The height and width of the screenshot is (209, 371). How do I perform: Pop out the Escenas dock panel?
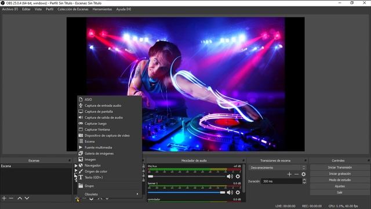click(x=70, y=160)
